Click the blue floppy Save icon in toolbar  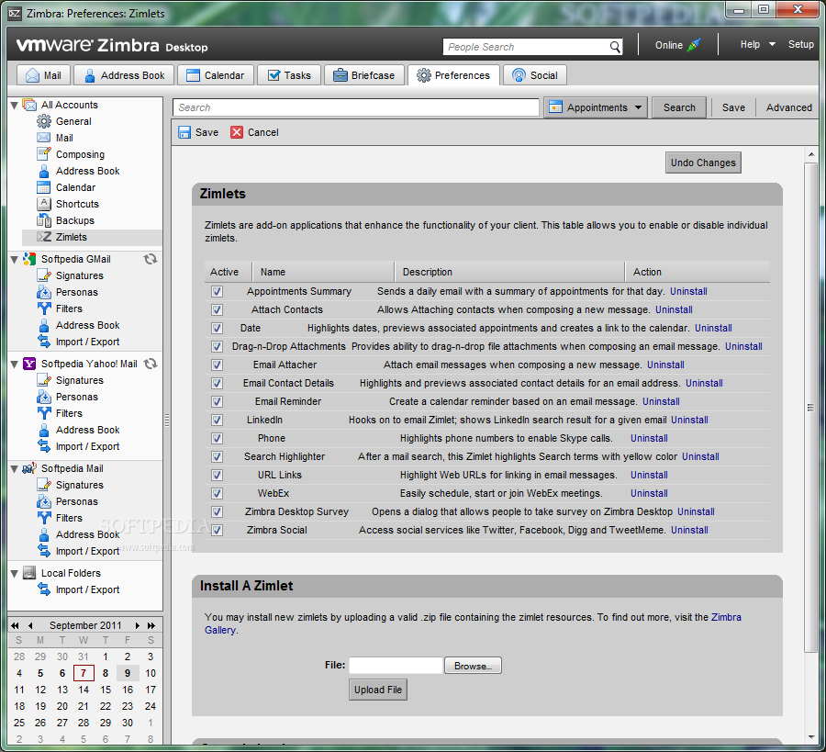(x=184, y=132)
